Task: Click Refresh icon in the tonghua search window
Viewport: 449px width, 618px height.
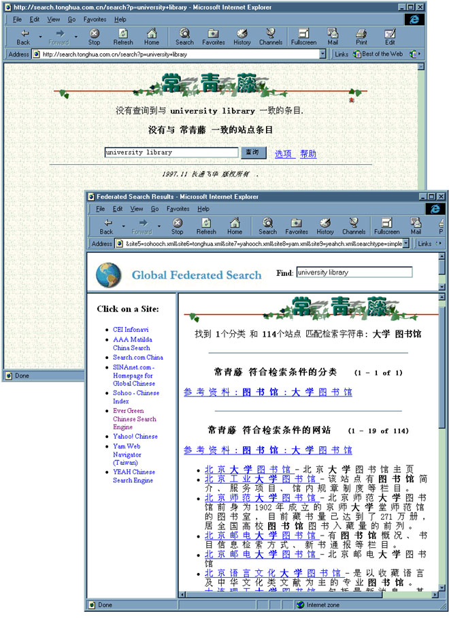Action: pos(123,37)
